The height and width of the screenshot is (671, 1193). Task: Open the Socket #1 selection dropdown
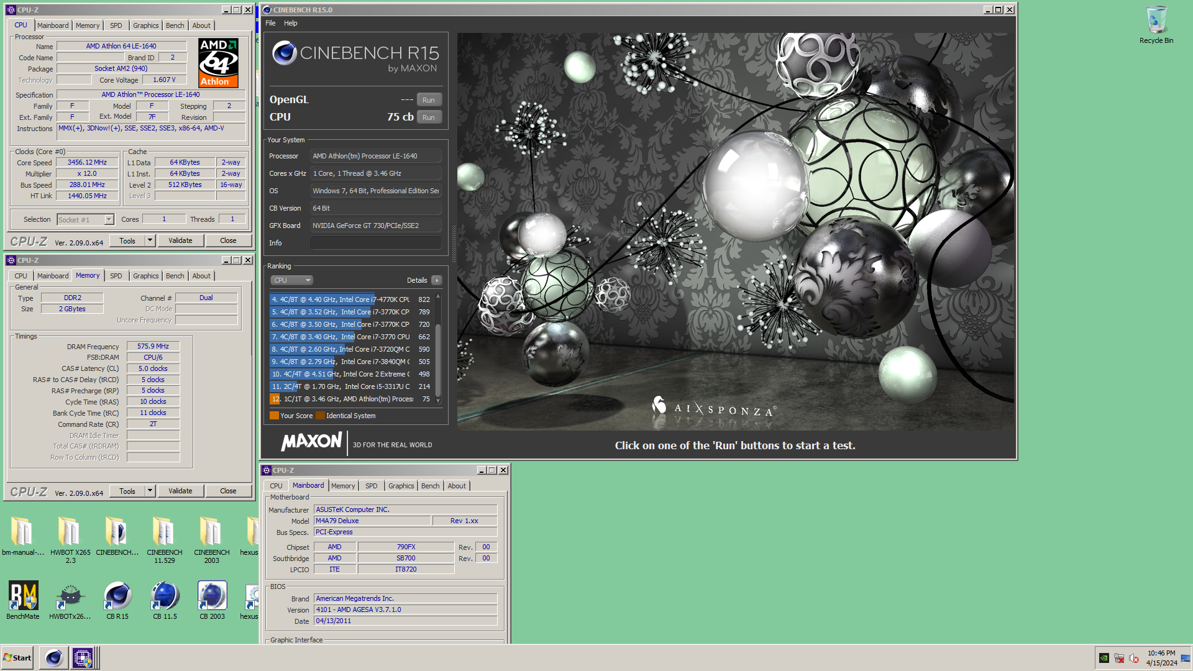pyautogui.click(x=86, y=220)
